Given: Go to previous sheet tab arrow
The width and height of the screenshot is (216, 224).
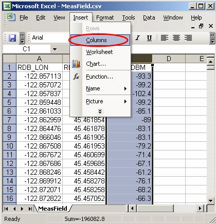Looking at the screenshot, I should tap(14, 209).
